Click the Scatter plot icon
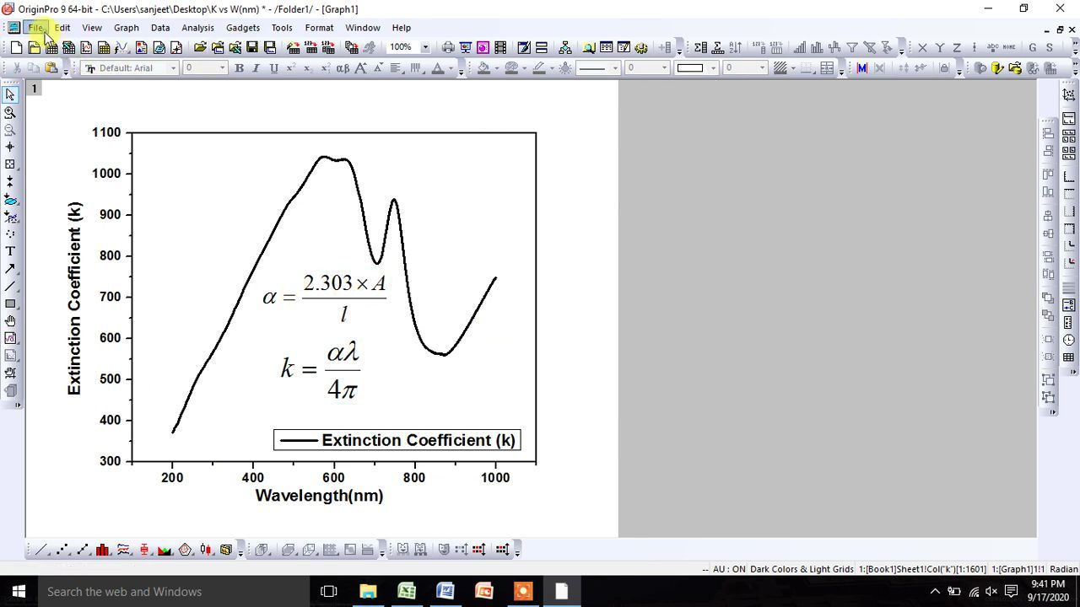The height and width of the screenshot is (607, 1080). point(62,550)
